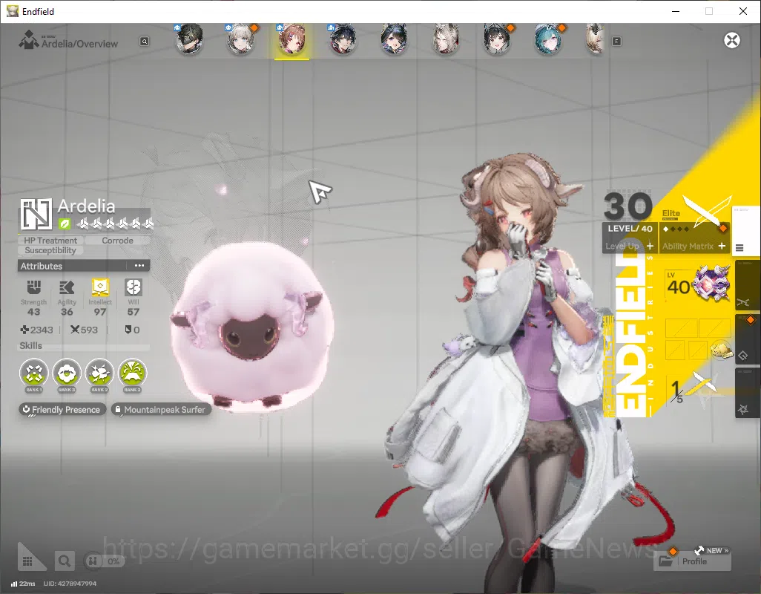Select the fifth operator portrait with cat ears
The width and height of the screenshot is (761, 594).
click(394, 39)
